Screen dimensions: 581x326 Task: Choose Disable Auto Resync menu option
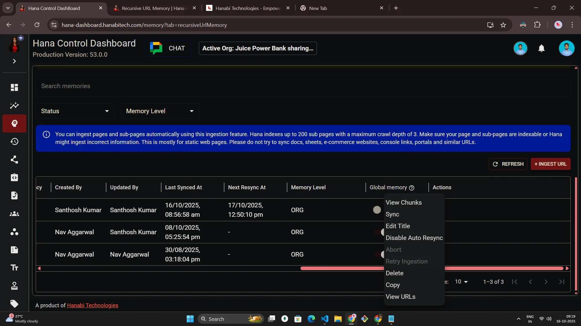[x=414, y=238]
